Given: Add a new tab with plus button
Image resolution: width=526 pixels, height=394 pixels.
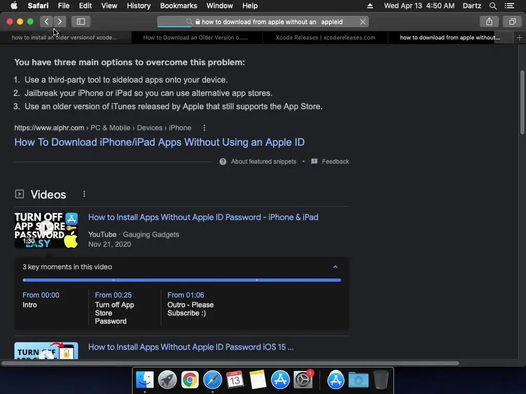Looking at the screenshot, I should [x=519, y=37].
